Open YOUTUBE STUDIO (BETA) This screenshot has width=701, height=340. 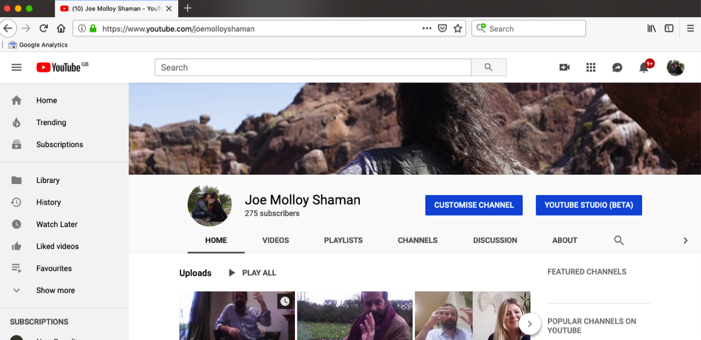588,205
